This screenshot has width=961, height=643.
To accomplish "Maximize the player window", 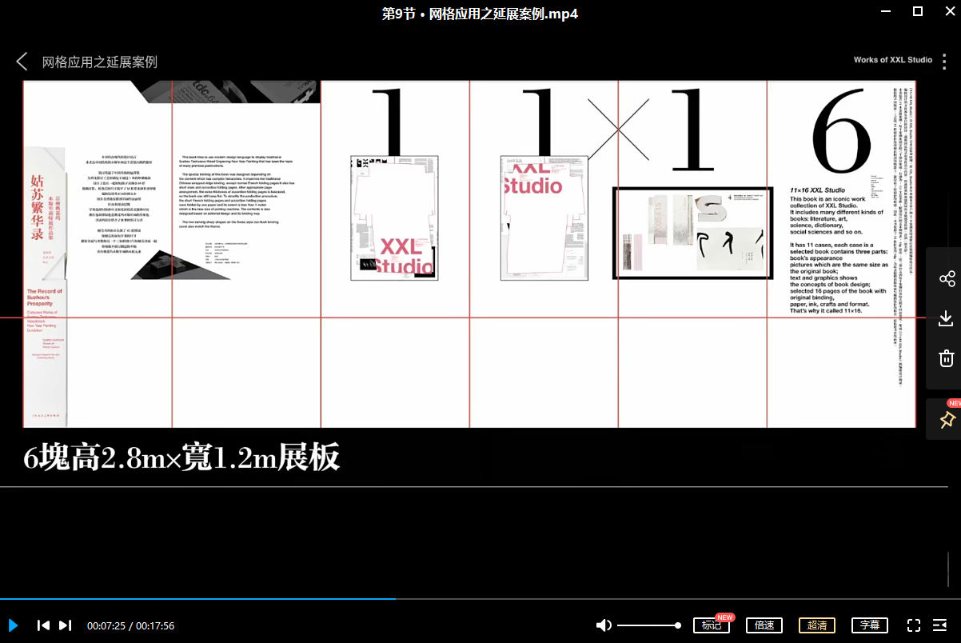I will click(918, 11).
